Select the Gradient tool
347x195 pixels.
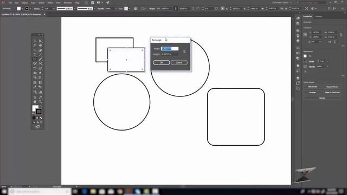[40, 82]
